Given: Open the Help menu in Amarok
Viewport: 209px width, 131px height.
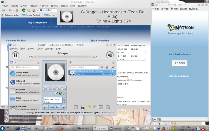Looking at the screenshot, I should [x=58, y=49].
